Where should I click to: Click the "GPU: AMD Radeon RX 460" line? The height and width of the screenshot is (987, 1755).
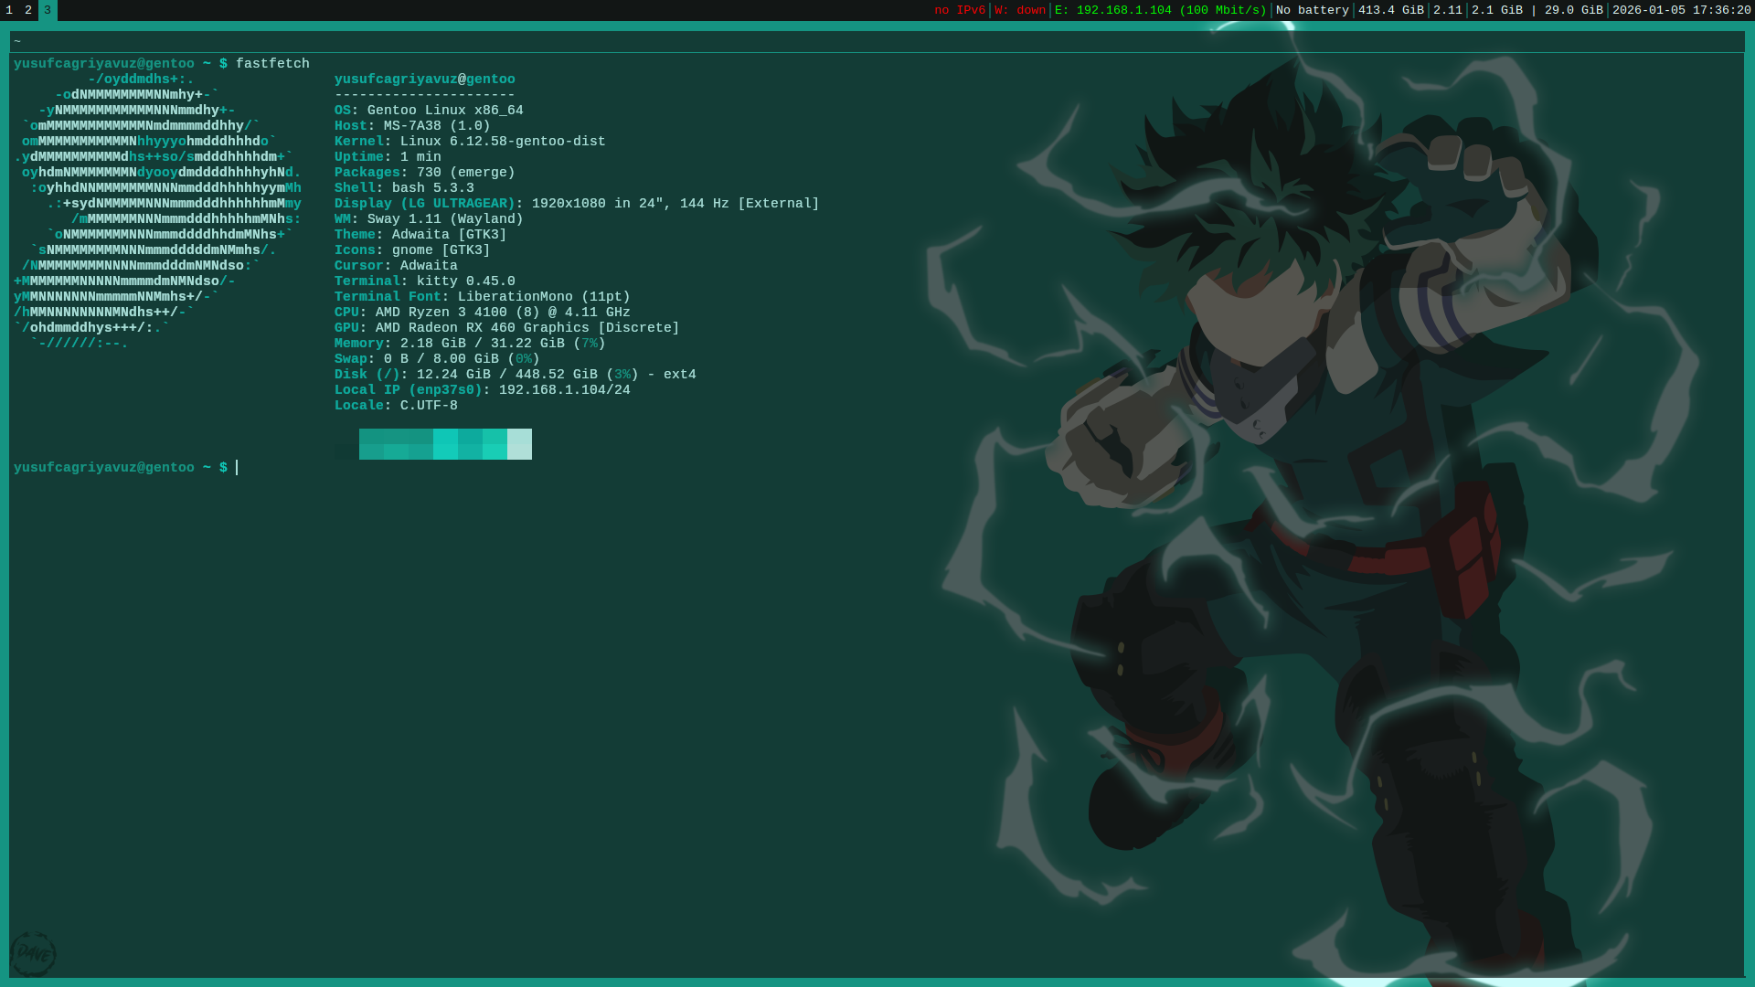[x=507, y=328]
